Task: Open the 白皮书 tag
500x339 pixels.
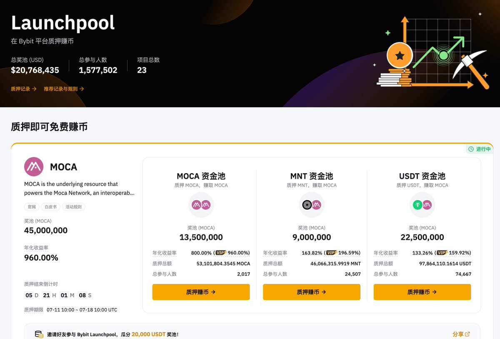Action: [x=50, y=207]
